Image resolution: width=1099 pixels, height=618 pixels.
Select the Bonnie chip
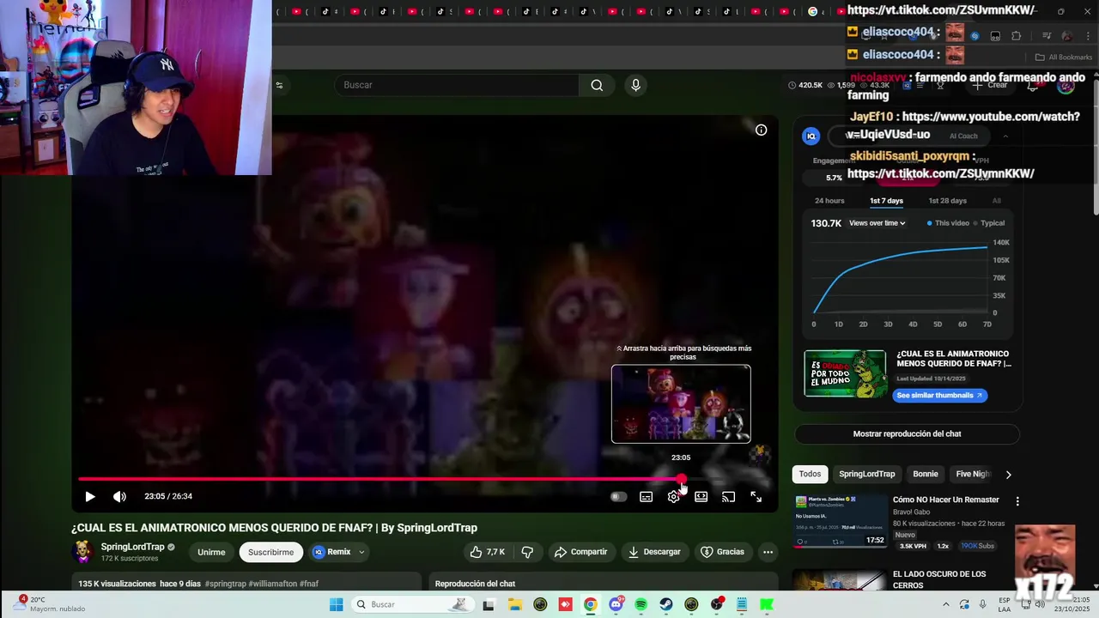point(926,474)
